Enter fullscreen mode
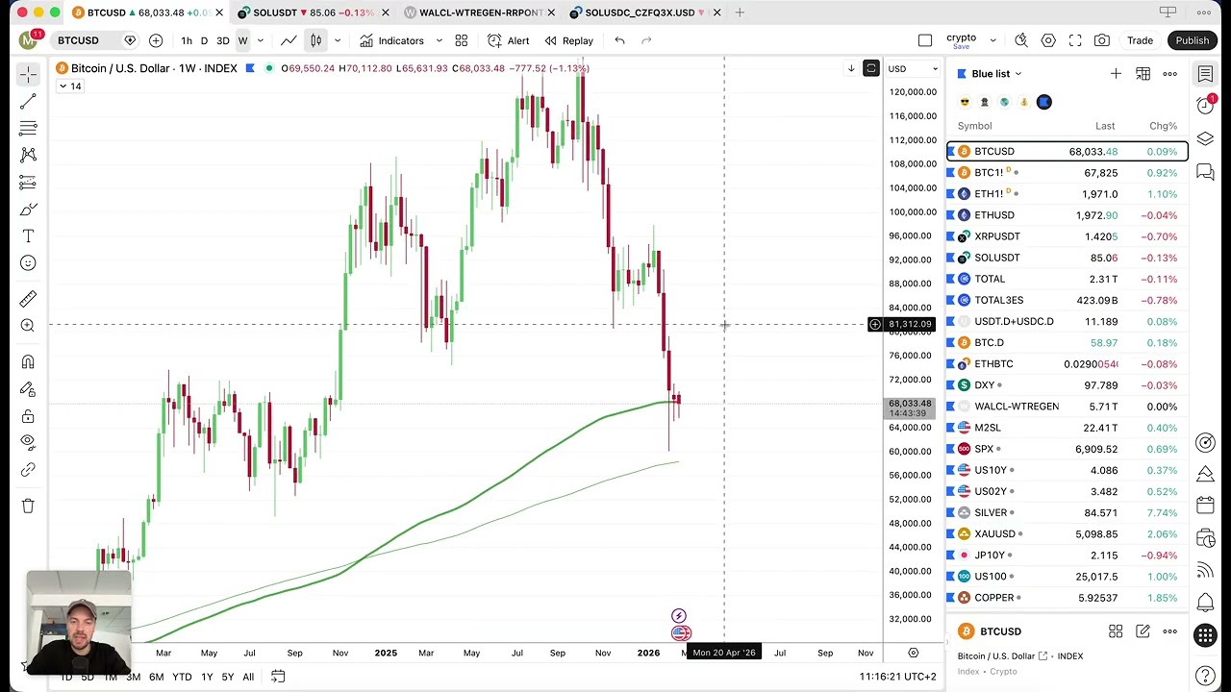Image resolution: width=1231 pixels, height=692 pixels. click(1075, 40)
